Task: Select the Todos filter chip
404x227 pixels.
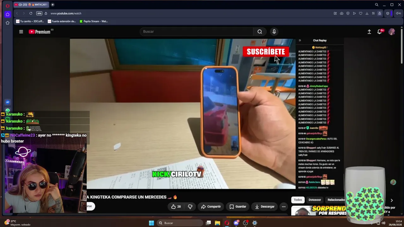Action: pyautogui.click(x=298, y=200)
